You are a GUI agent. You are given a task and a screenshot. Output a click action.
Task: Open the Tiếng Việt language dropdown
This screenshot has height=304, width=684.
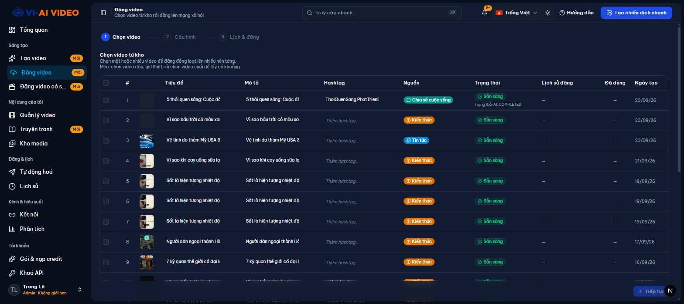tap(516, 13)
